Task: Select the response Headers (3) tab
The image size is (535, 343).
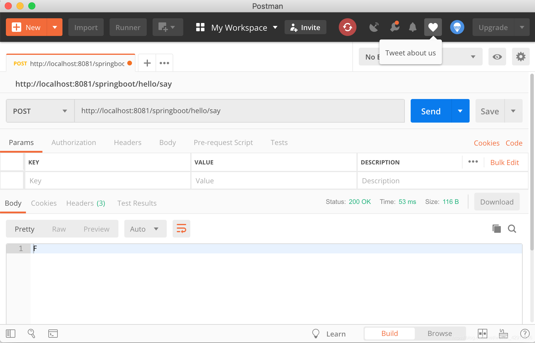Action: point(85,203)
